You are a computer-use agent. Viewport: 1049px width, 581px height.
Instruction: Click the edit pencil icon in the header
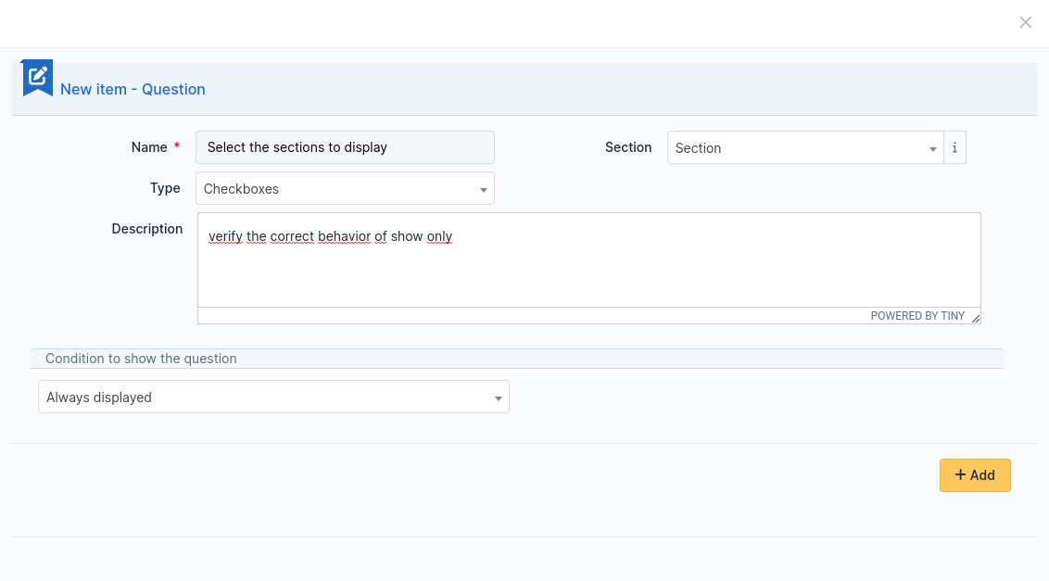point(36,78)
